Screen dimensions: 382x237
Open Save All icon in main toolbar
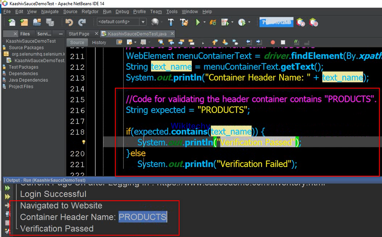50,22
